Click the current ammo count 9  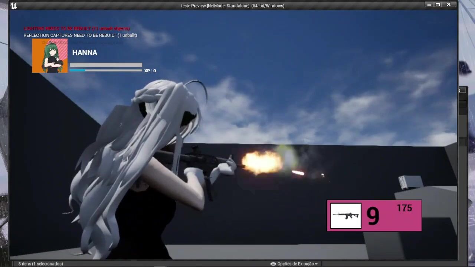pos(373,216)
